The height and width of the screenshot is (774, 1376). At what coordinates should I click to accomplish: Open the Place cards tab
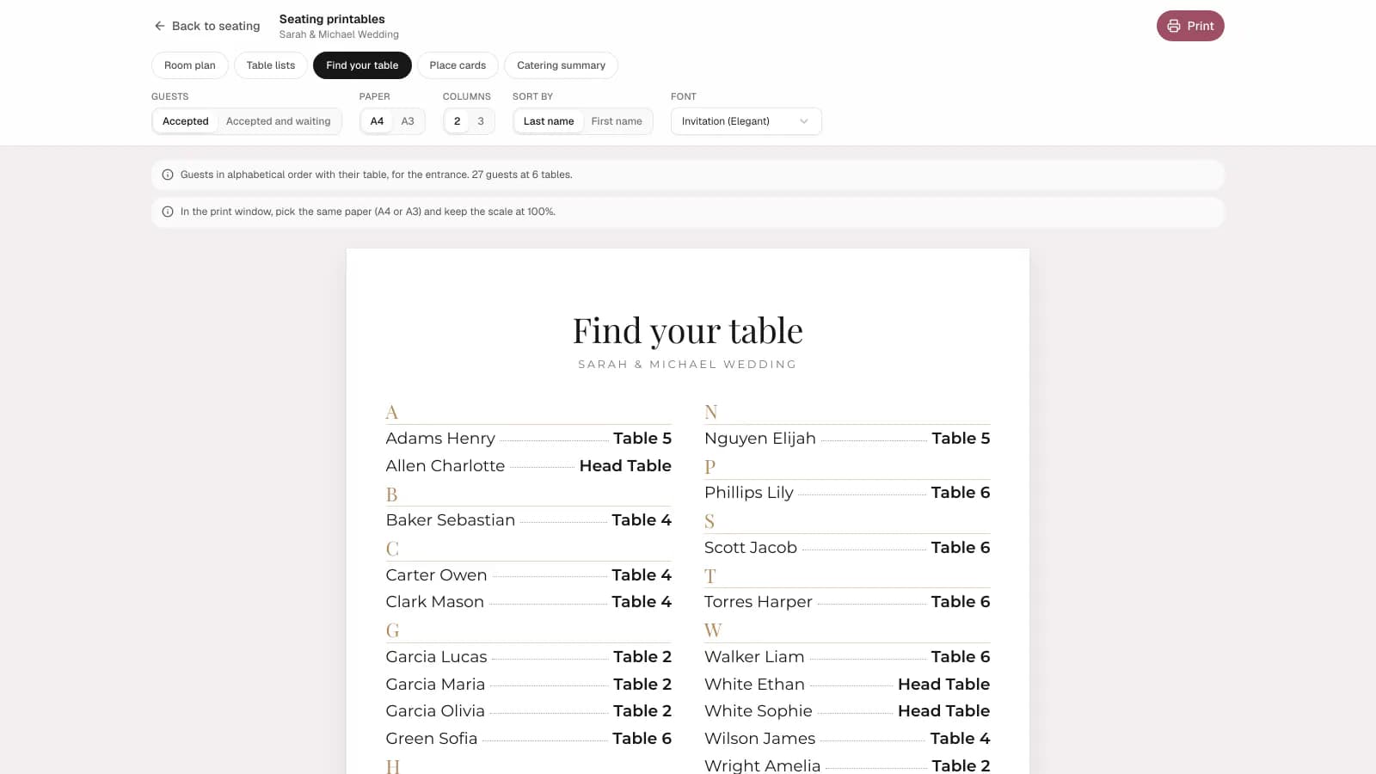click(x=458, y=65)
